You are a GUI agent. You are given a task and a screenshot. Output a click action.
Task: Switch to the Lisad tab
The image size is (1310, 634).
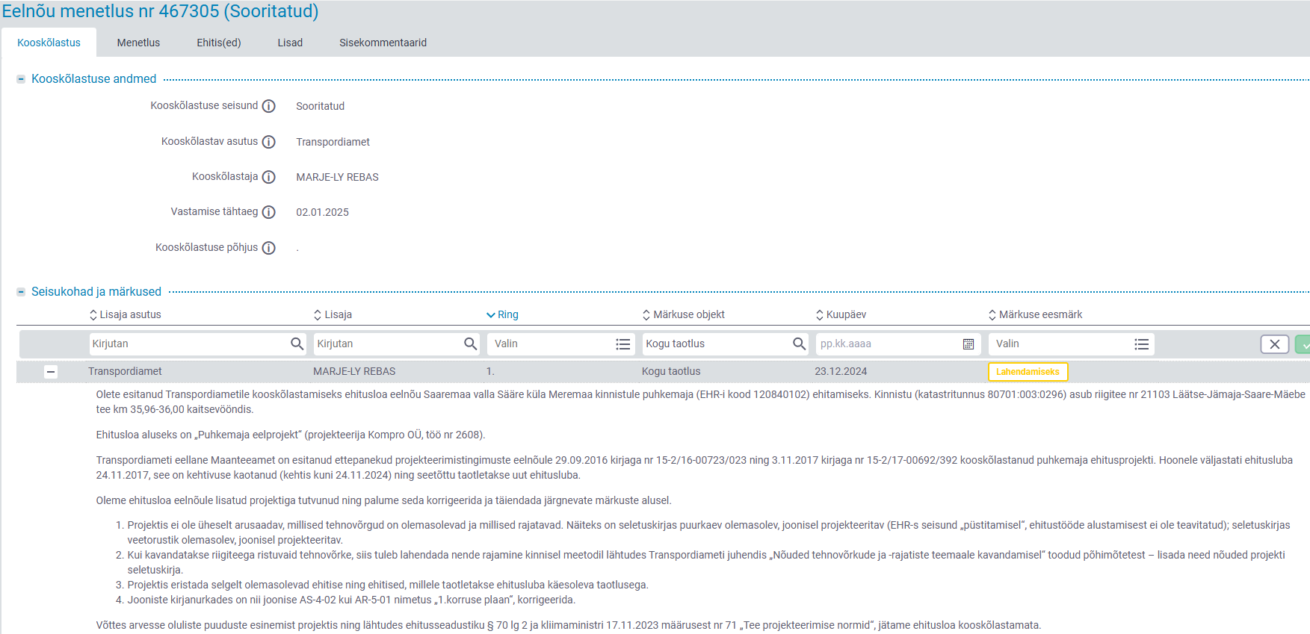(x=290, y=43)
